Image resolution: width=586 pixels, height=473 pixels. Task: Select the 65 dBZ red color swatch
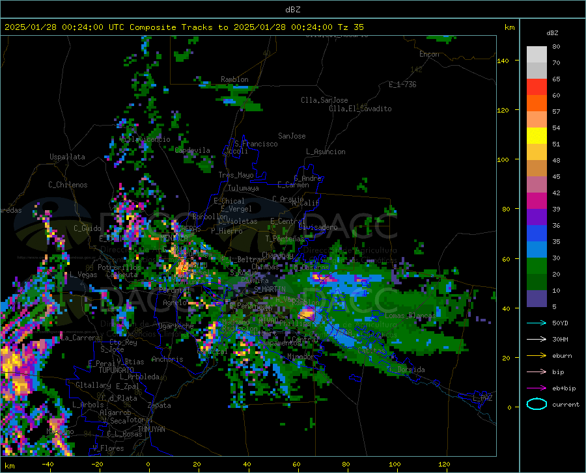click(x=537, y=87)
